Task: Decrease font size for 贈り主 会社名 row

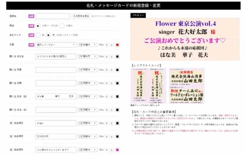Action: 111,57
